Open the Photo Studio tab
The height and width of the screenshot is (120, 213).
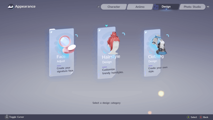(192, 7)
